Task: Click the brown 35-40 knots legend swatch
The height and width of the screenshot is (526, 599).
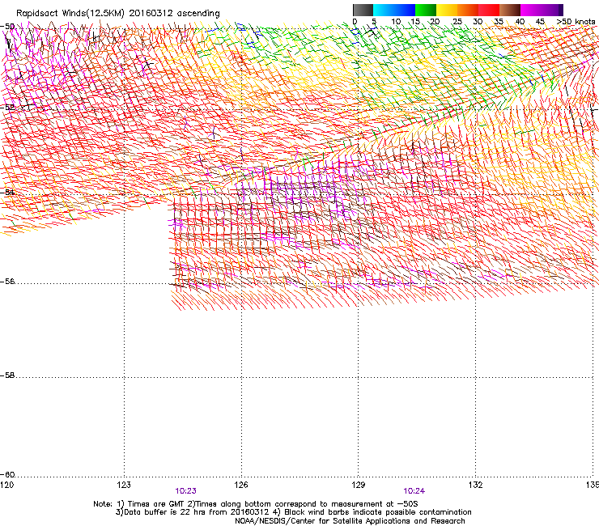Action: tap(510, 10)
